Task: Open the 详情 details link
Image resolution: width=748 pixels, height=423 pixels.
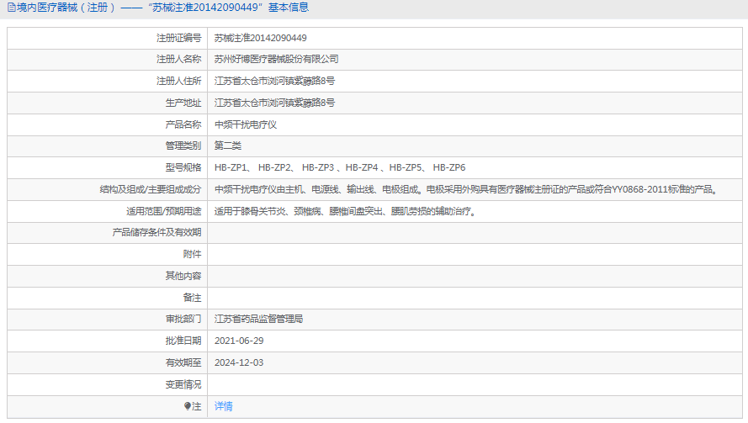Action: [x=223, y=406]
